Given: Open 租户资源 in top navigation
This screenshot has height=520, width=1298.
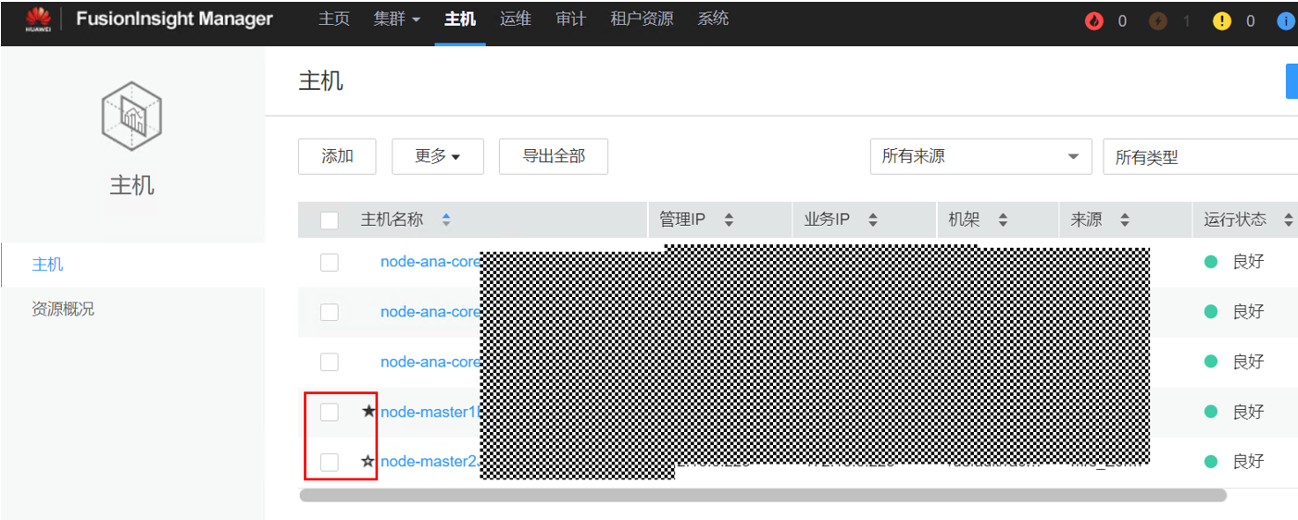Looking at the screenshot, I should tap(643, 19).
